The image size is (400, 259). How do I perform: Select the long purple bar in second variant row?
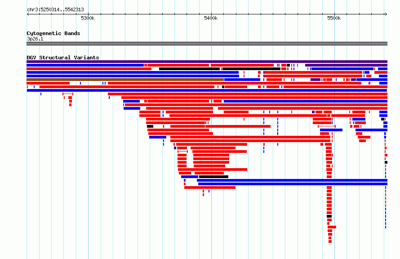coord(346,65)
